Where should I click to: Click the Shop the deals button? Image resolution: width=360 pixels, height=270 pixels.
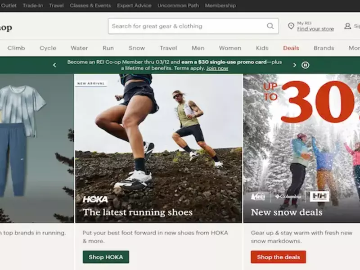(x=278, y=257)
